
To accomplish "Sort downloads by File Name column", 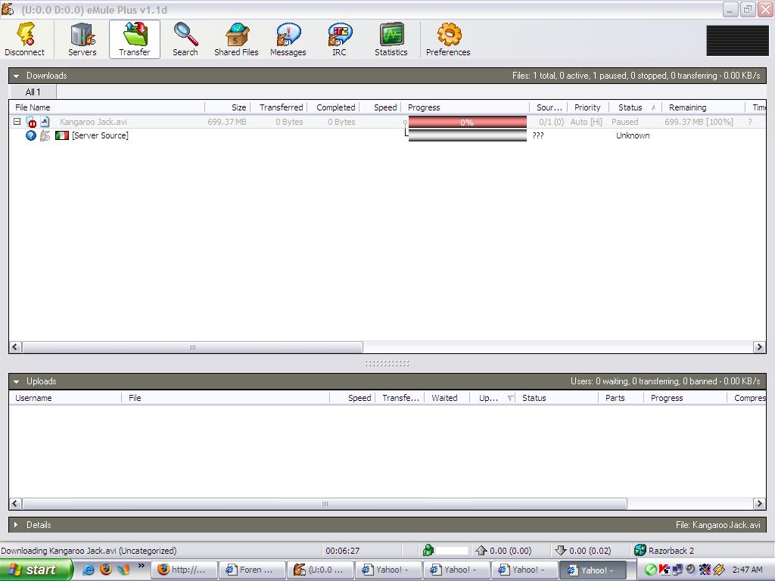I will click(107, 107).
